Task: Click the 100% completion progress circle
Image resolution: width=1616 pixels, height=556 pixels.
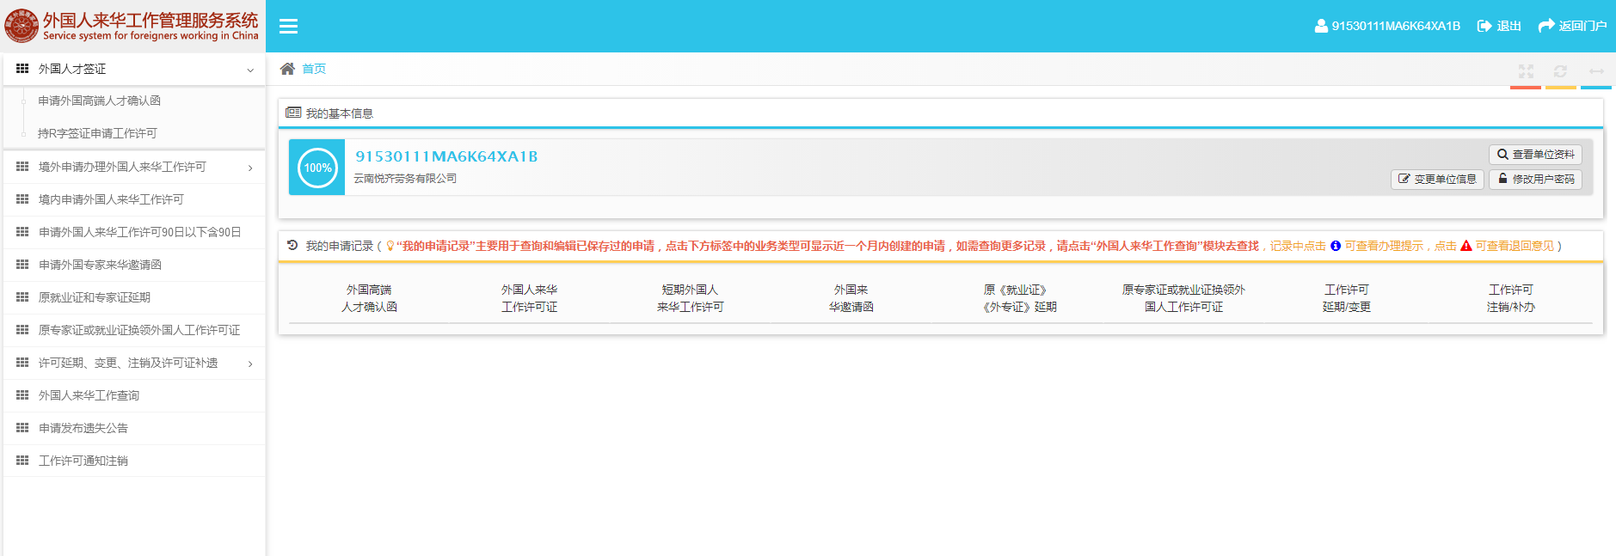Action: pyautogui.click(x=317, y=168)
